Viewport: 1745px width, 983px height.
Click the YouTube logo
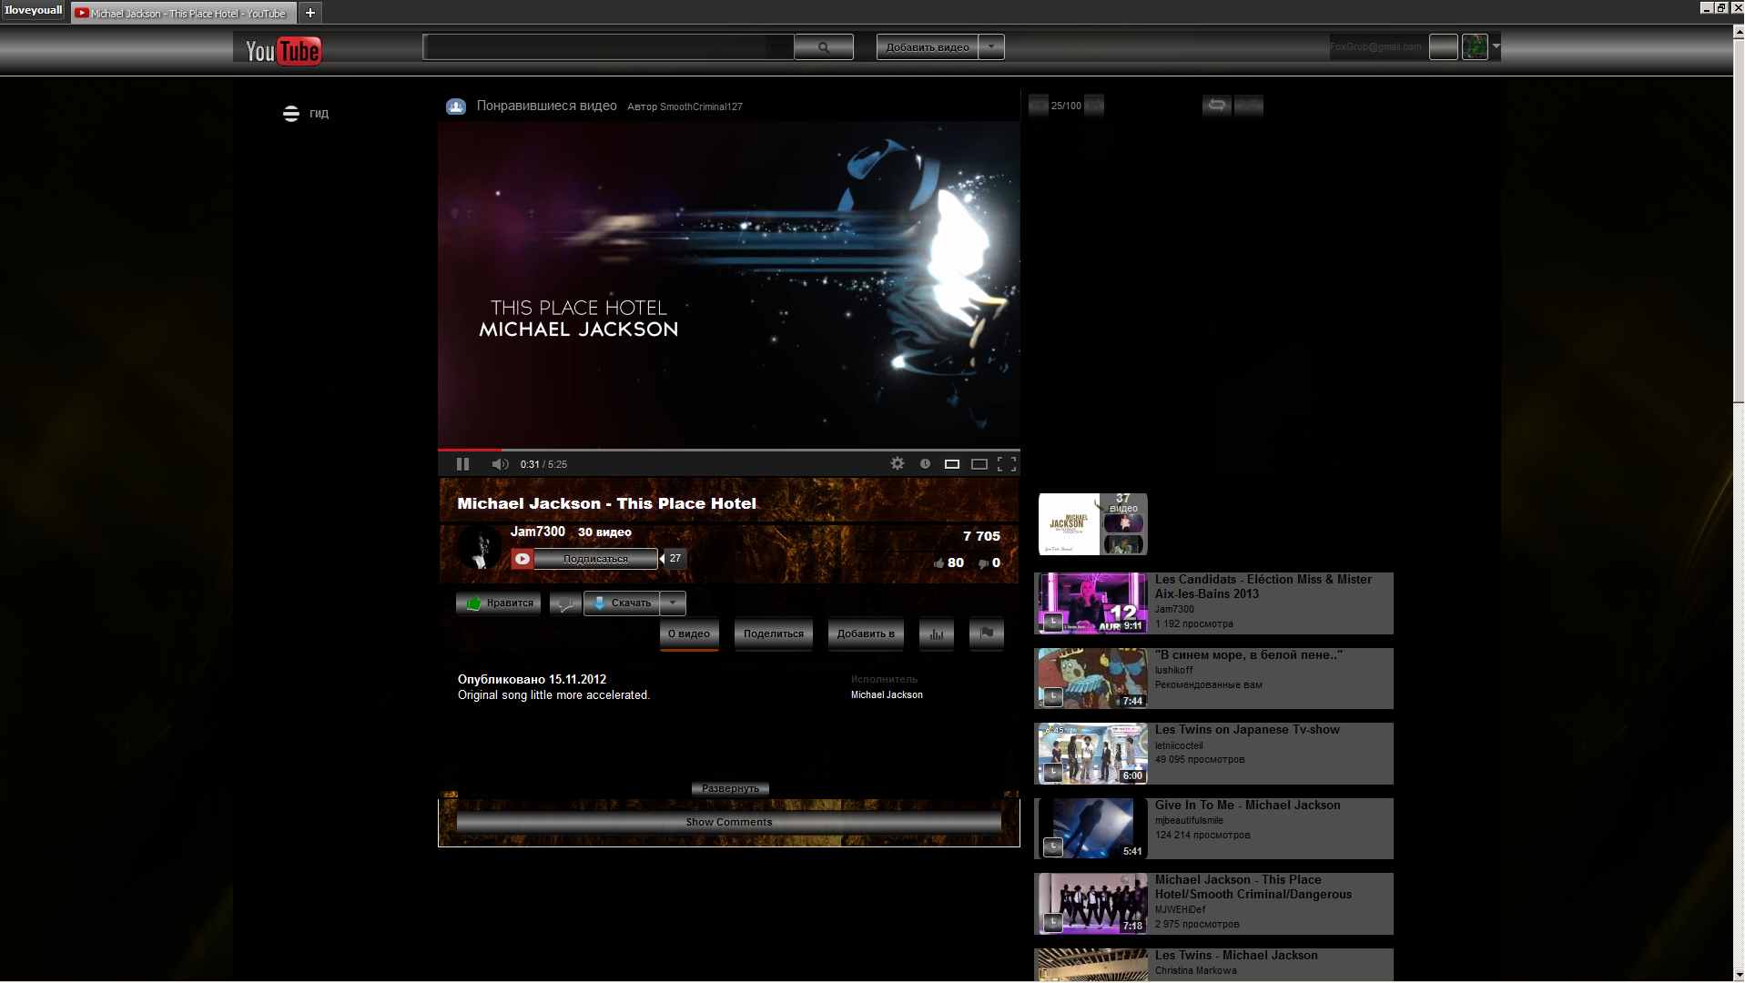click(283, 50)
